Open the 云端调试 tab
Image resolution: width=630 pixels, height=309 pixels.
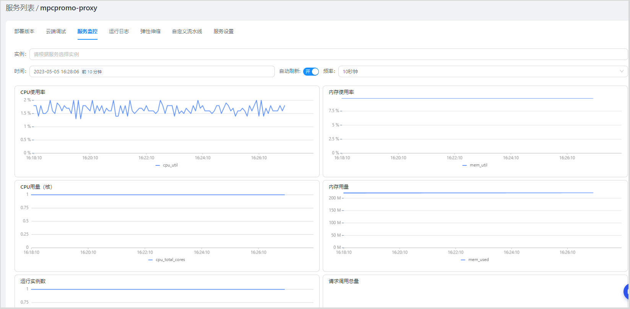[x=56, y=31]
